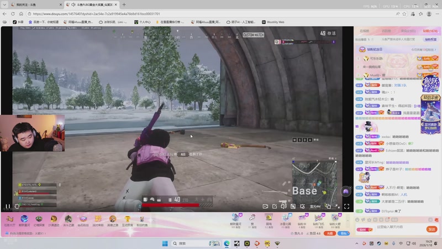Open the share/edit square icon on player
Screen dimensions: 442x249
coord(275,206)
